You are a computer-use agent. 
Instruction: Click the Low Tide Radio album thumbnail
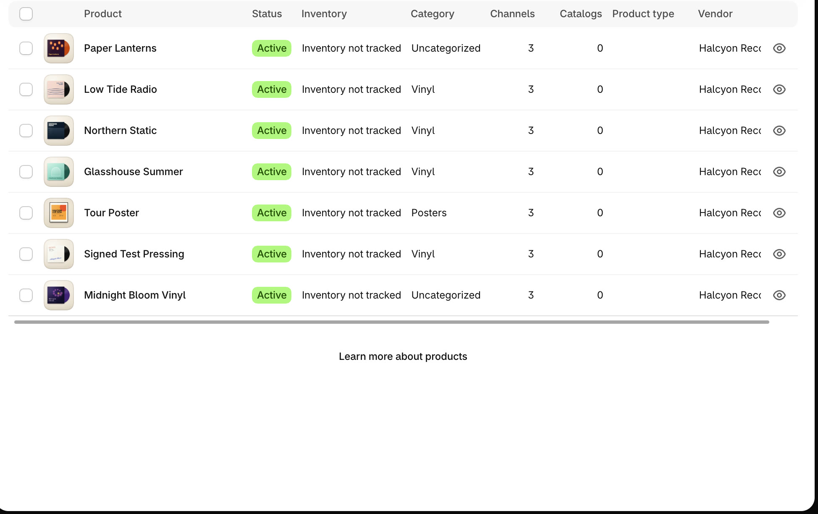[x=59, y=89]
